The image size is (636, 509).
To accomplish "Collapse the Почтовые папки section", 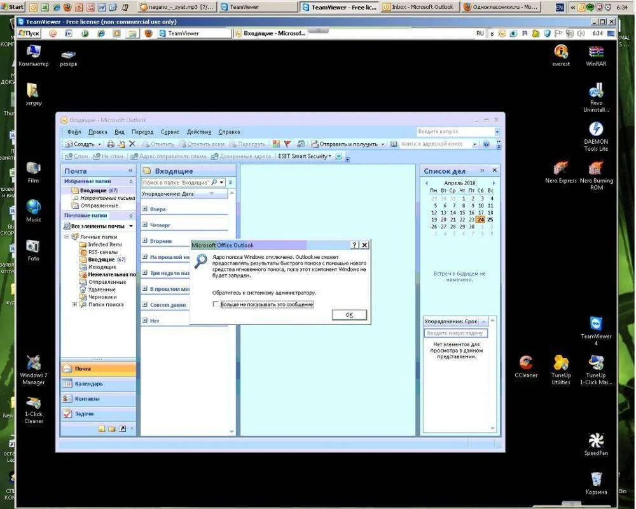I will pos(130,216).
